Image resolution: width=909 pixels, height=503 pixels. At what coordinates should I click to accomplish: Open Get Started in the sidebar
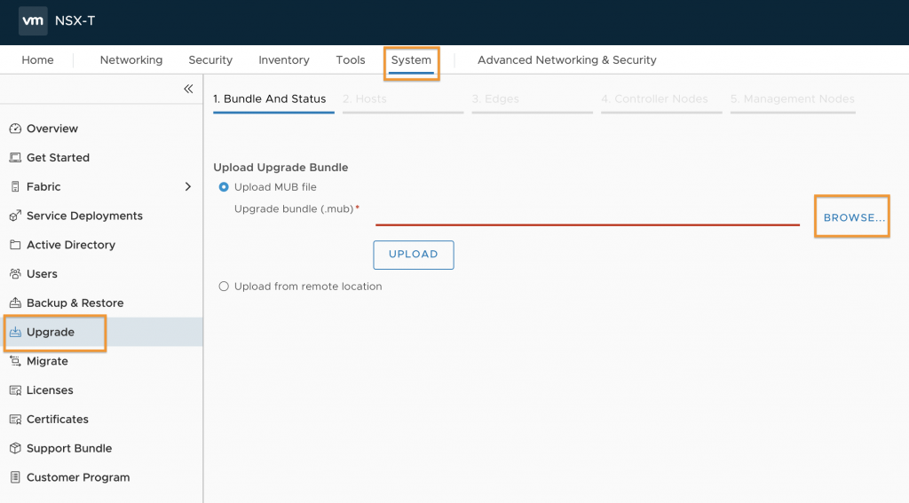tap(58, 158)
